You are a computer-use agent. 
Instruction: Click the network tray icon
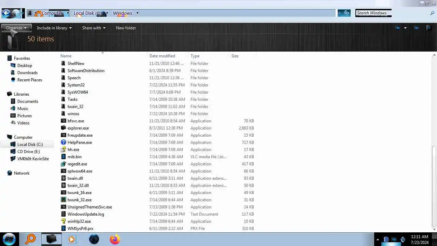[x=394, y=240]
